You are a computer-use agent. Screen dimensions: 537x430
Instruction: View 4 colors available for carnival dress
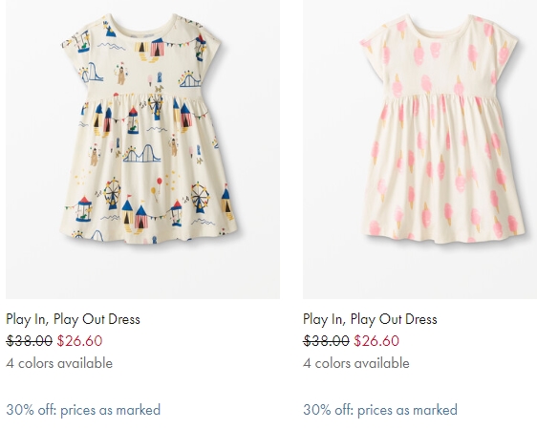(59, 363)
